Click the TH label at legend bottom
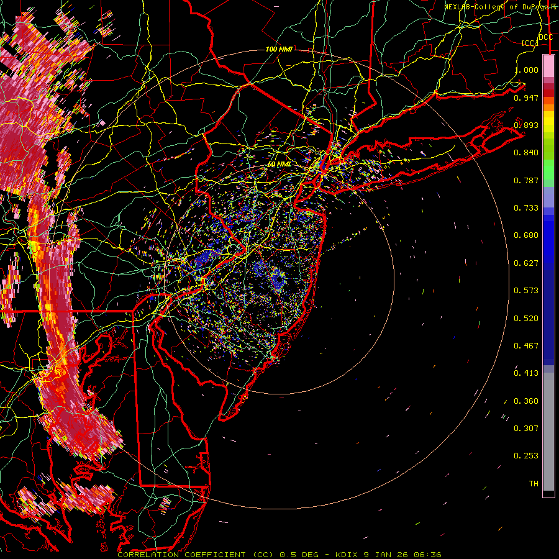 [x=534, y=484]
